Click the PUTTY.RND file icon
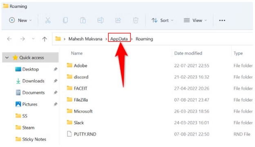 (69, 134)
